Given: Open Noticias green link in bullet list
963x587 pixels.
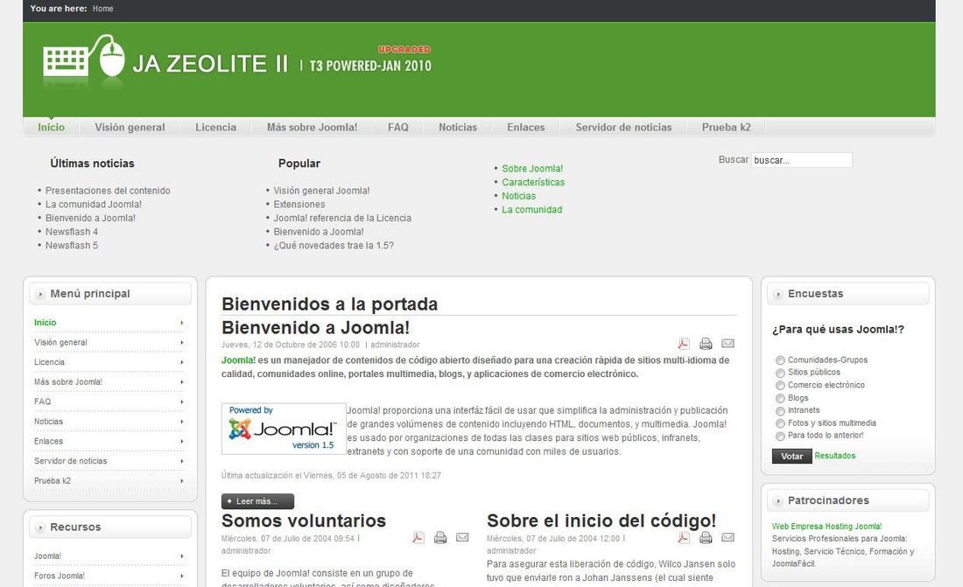Looking at the screenshot, I should (x=519, y=196).
